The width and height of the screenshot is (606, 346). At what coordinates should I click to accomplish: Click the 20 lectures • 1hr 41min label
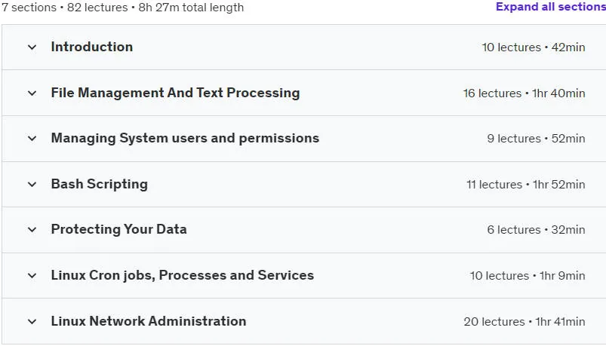click(524, 321)
